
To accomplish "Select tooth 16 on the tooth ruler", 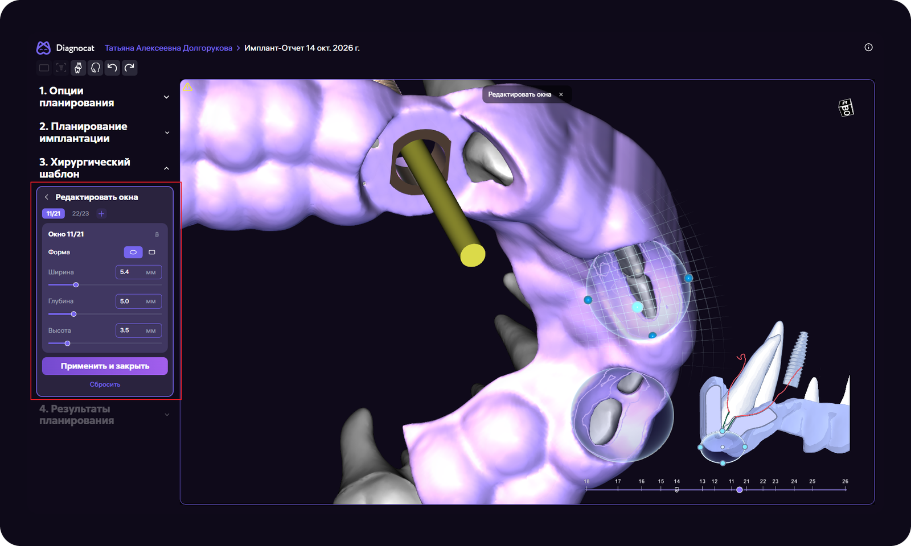I will click(x=642, y=482).
